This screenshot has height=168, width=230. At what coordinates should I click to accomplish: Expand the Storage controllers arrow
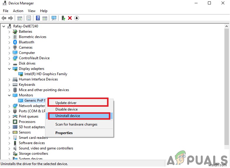pos(9,154)
